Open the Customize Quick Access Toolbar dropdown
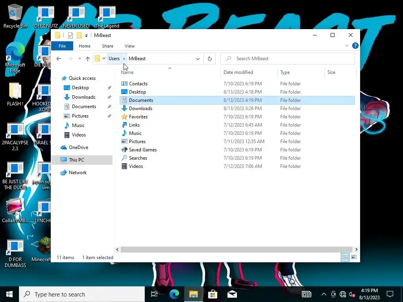The height and width of the screenshot is (302, 403). tap(86, 36)
